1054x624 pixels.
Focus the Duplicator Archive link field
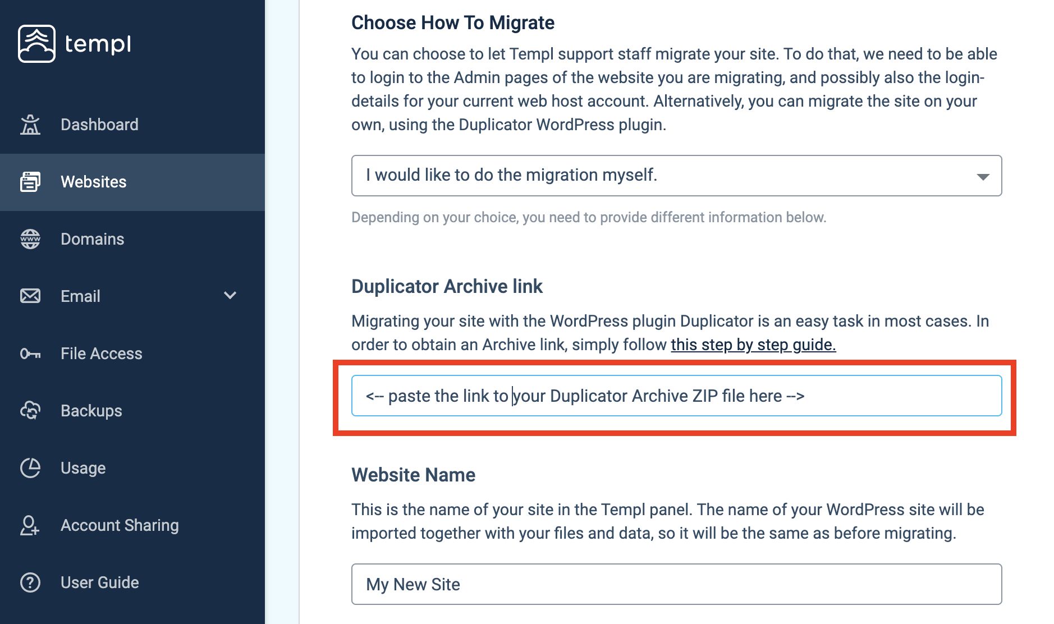(676, 396)
